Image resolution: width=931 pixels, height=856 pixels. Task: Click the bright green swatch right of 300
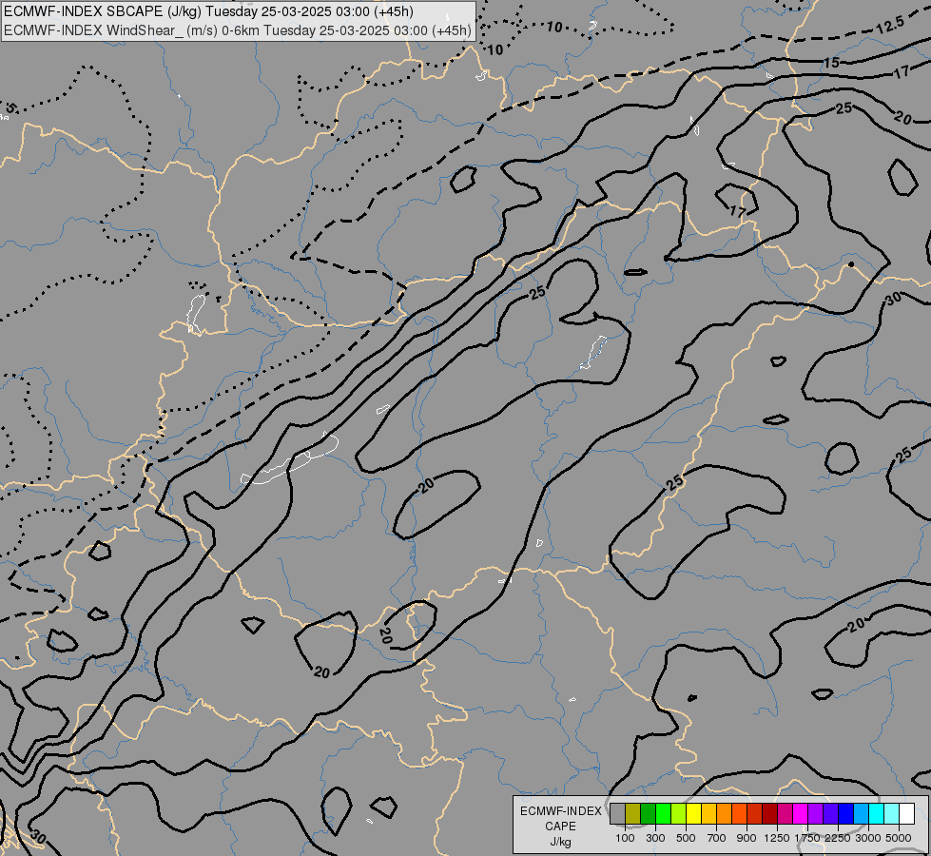pos(663,814)
